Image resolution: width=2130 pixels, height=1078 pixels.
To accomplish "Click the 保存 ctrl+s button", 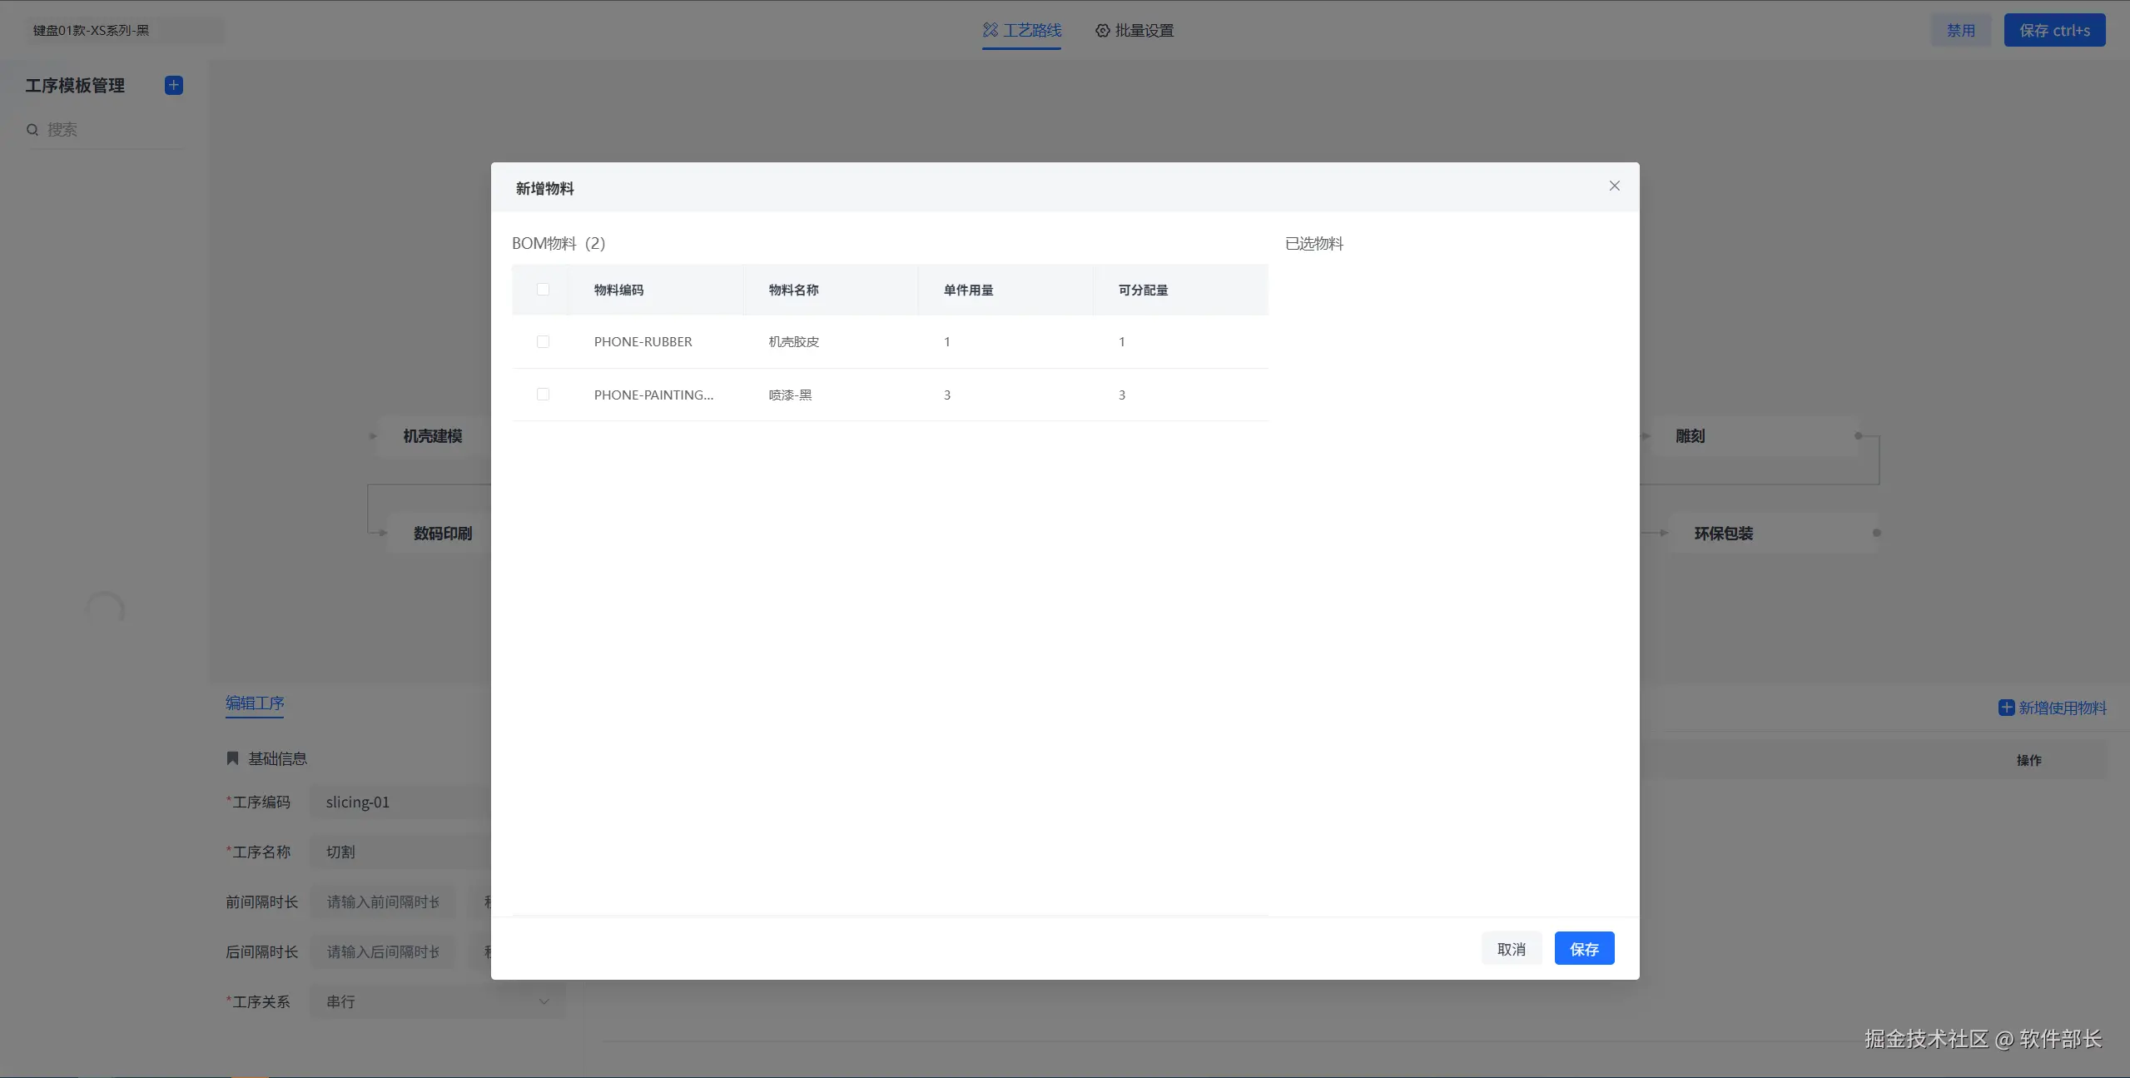I will click(2053, 30).
